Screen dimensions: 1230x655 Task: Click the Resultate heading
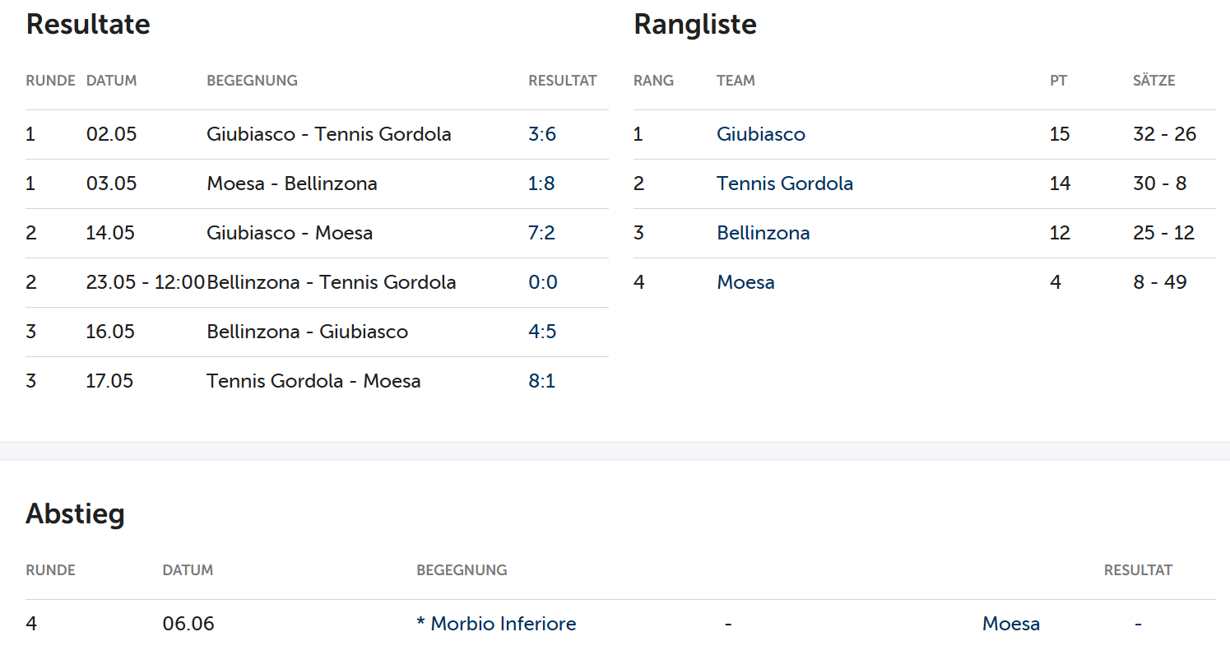click(88, 25)
